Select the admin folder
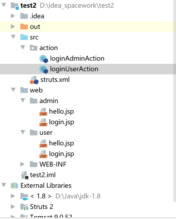 (x=49, y=101)
